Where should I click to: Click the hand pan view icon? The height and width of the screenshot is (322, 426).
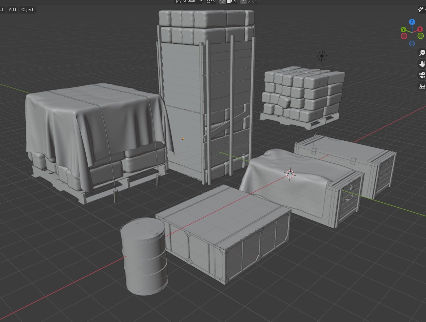pyautogui.click(x=422, y=64)
